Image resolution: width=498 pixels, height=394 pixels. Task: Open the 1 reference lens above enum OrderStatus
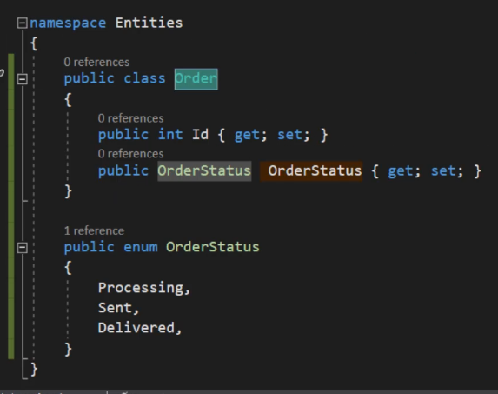[94, 230]
